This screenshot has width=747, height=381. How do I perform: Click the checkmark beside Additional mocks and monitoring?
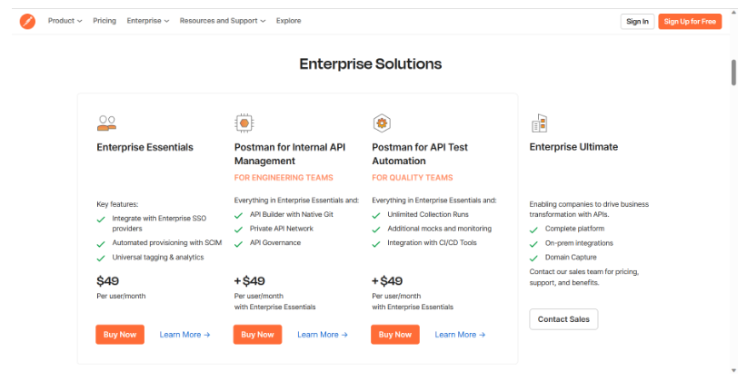pos(376,230)
